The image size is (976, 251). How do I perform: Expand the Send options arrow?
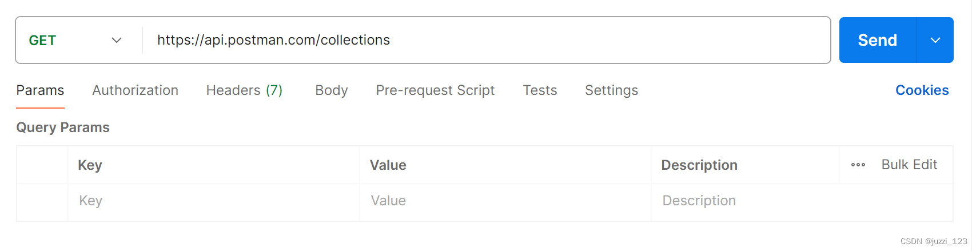(x=935, y=41)
